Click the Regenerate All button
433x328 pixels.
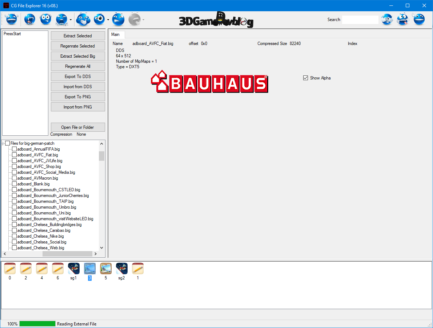click(x=77, y=66)
